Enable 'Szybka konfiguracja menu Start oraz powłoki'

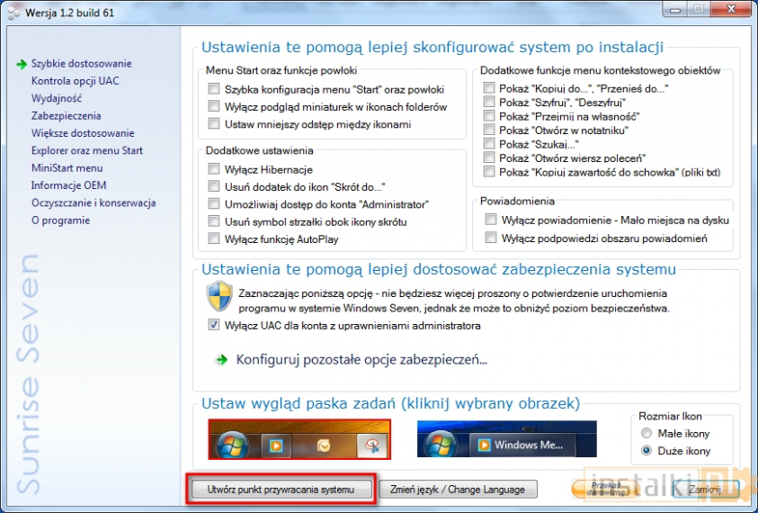coord(214,88)
